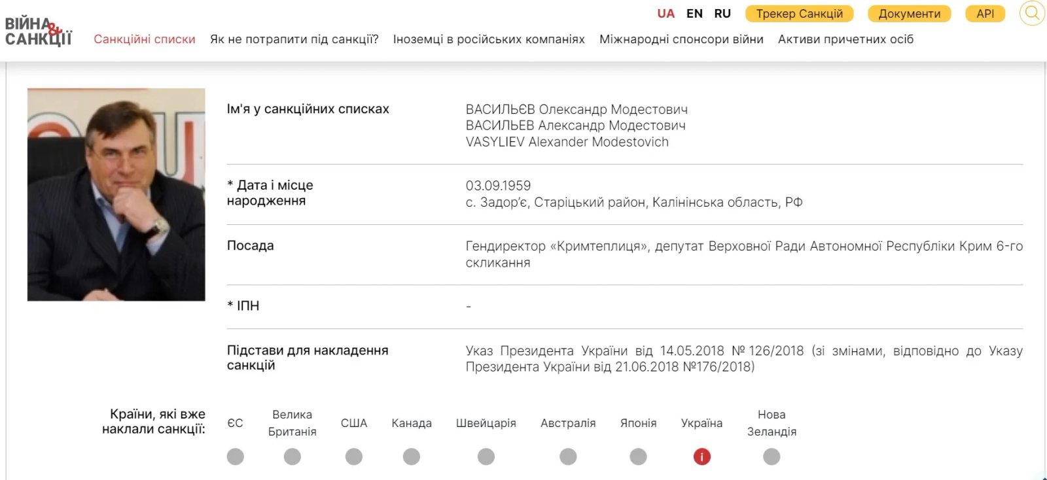The width and height of the screenshot is (1047, 480).
Task: Open the Санкційні списки menu item
Action: tap(145, 39)
